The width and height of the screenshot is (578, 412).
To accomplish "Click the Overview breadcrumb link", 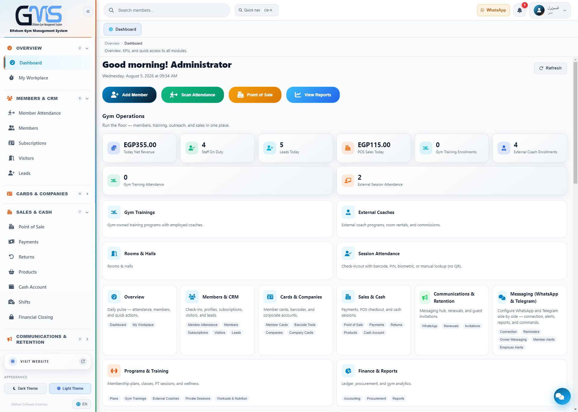I will pyautogui.click(x=112, y=43).
